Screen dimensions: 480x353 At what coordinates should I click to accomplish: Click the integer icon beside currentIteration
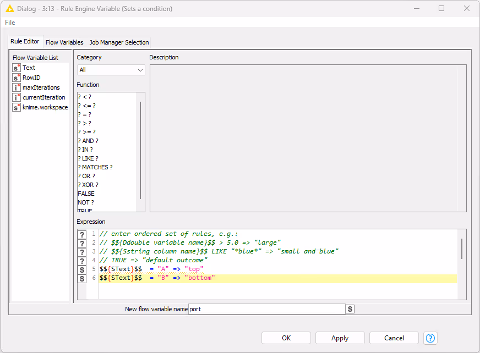tap(17, 97)
